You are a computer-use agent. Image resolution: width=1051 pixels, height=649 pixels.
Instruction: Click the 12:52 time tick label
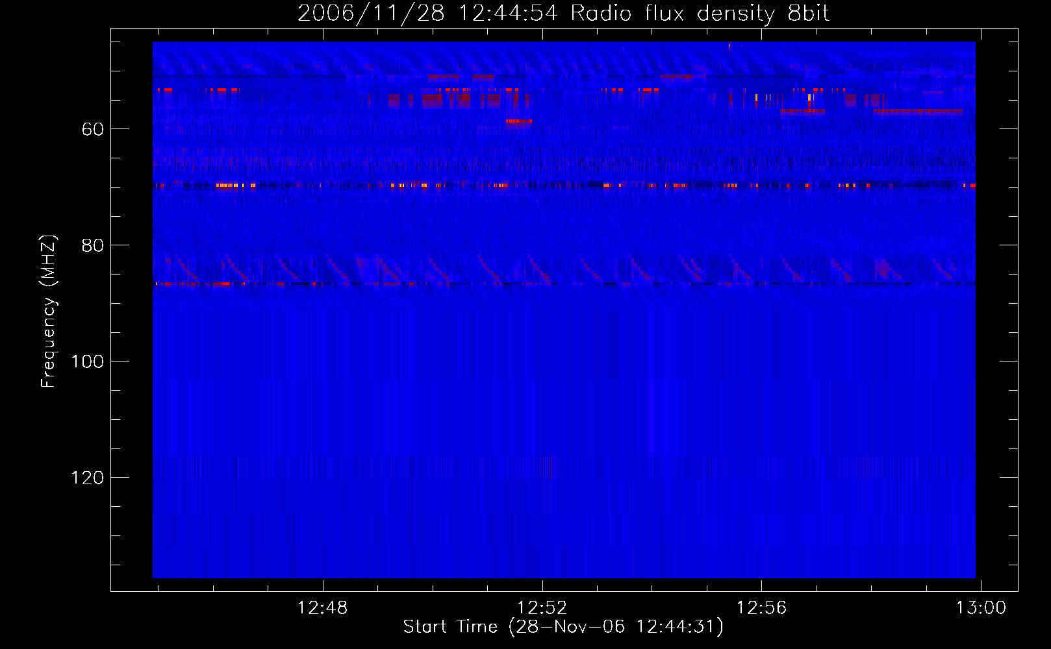click(x=542, y=608)
